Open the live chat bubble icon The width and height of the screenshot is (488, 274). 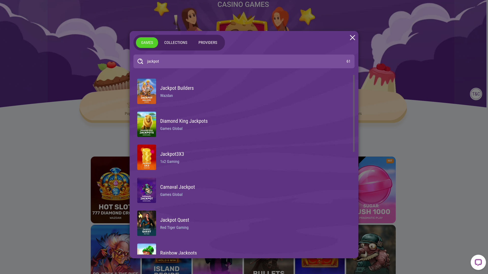click(x=478, y=262)
